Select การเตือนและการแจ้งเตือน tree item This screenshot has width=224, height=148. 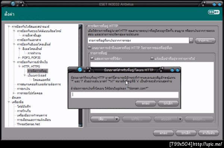34,120
